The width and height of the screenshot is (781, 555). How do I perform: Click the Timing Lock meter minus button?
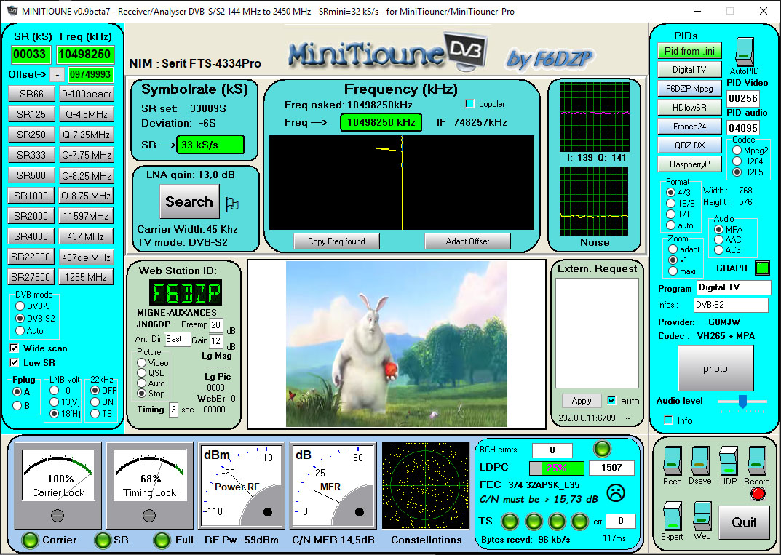(x=149, y=516)
